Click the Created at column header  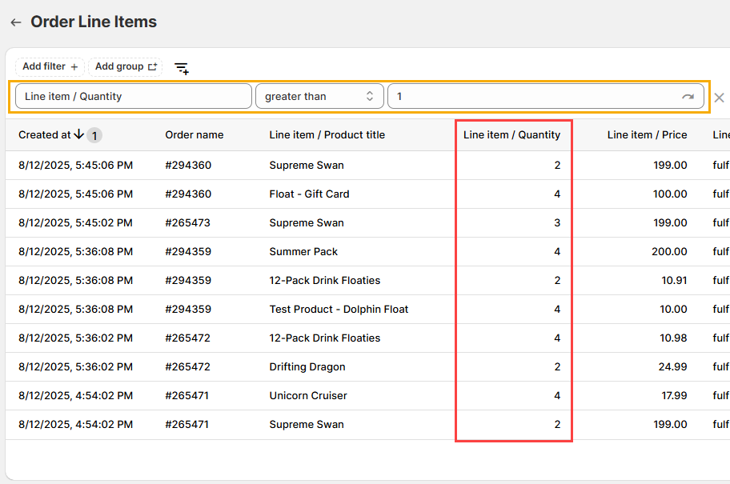point(44,135)
